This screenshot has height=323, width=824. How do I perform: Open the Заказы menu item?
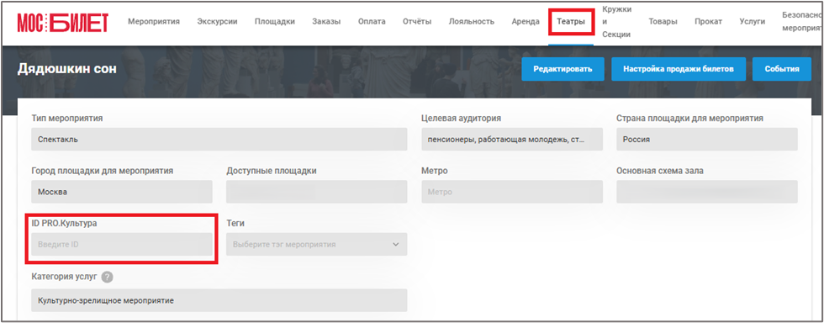click(326, 22)
